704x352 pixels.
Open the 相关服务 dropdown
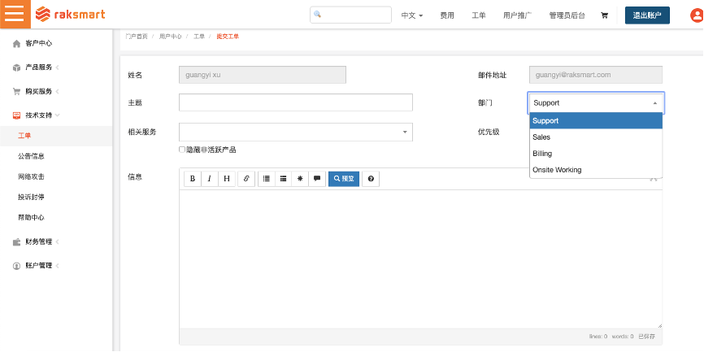click(x=295, y=132)
